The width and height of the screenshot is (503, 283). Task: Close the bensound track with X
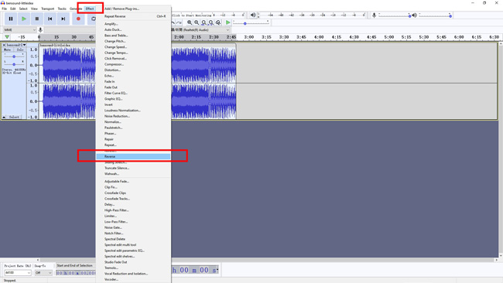point(4,45)
